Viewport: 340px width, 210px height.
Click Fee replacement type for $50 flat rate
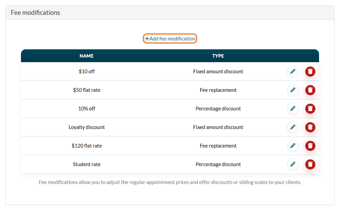pyautogui.click(x=218, y=90)
